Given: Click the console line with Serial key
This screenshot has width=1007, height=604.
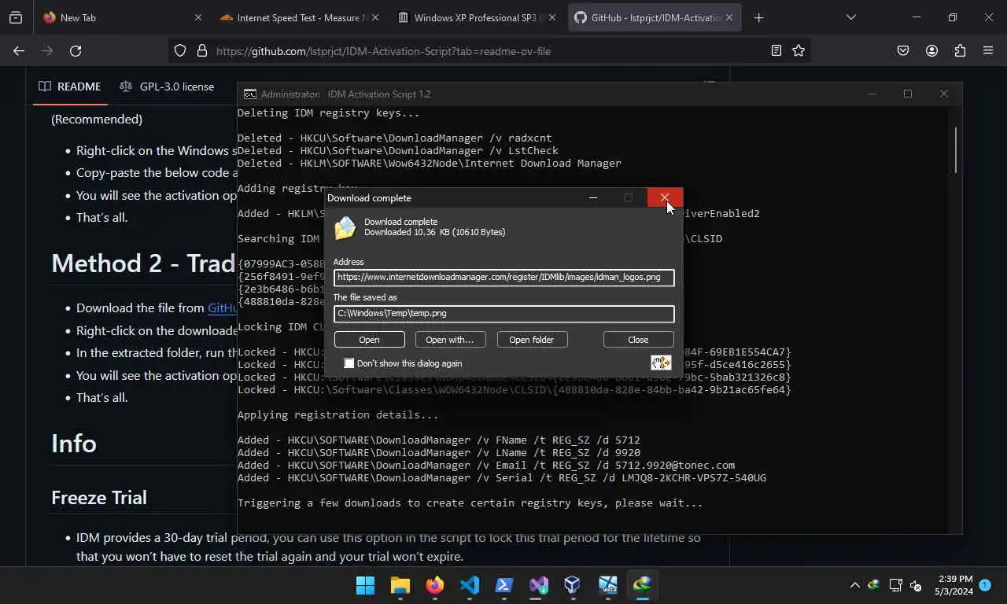Looking at the screenshot, I should pos(502,478).
